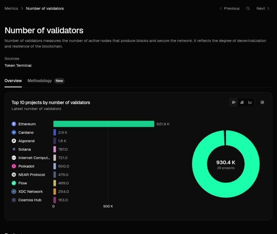
Task: Click the yellow Flow bar
Action: click(55, 183)
